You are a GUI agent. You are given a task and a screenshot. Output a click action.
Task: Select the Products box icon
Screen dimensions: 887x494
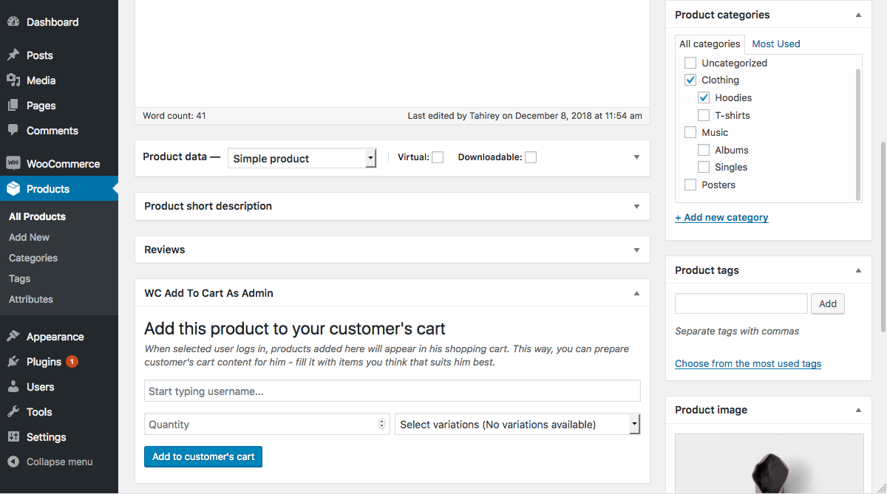[13, 189]
